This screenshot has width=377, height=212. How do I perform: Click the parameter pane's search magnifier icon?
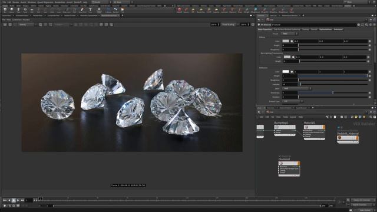click(x=366, y=25)
